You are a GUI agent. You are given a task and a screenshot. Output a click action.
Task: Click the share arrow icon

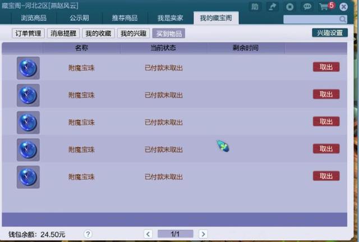tap(273, 7)
